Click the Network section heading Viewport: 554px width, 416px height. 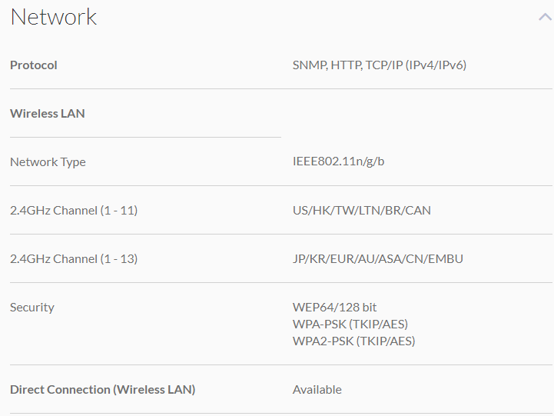[54, 17]
